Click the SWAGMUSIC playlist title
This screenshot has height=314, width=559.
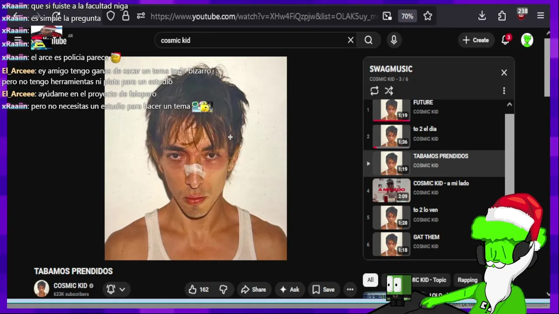point(391,69)
